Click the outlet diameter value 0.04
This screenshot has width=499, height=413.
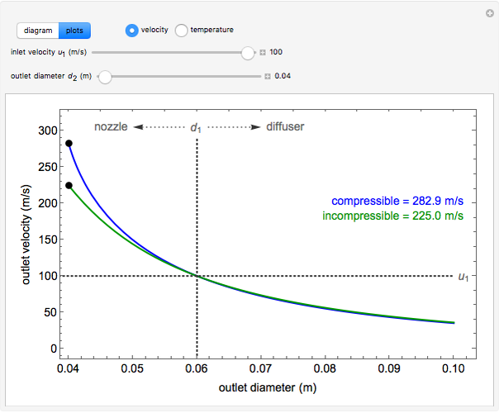pyautogui.click(x=283, y=77)
